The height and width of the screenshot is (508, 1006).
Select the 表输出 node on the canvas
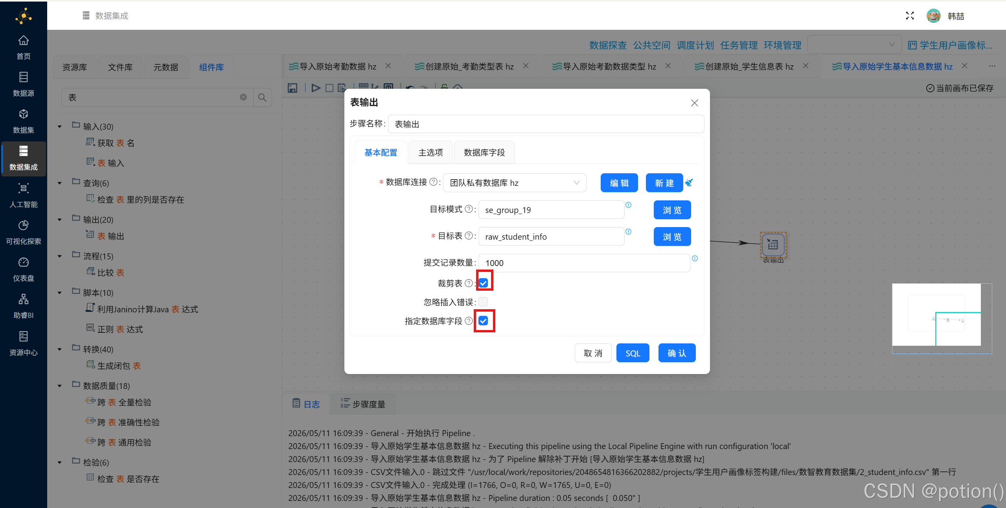point(773,245)
